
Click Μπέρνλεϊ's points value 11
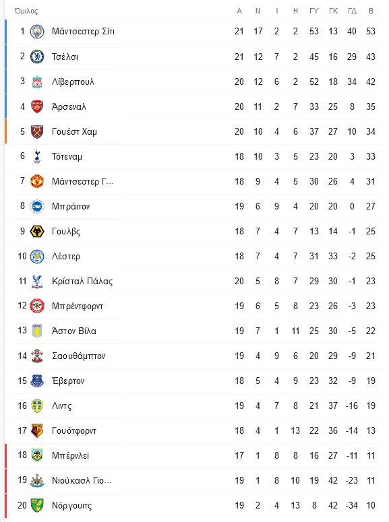[x=371, y=455]
